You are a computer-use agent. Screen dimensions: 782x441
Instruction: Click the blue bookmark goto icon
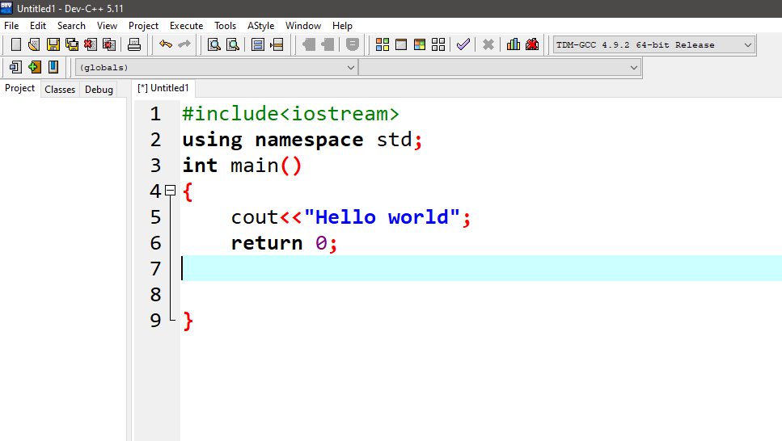coord(53,67)
